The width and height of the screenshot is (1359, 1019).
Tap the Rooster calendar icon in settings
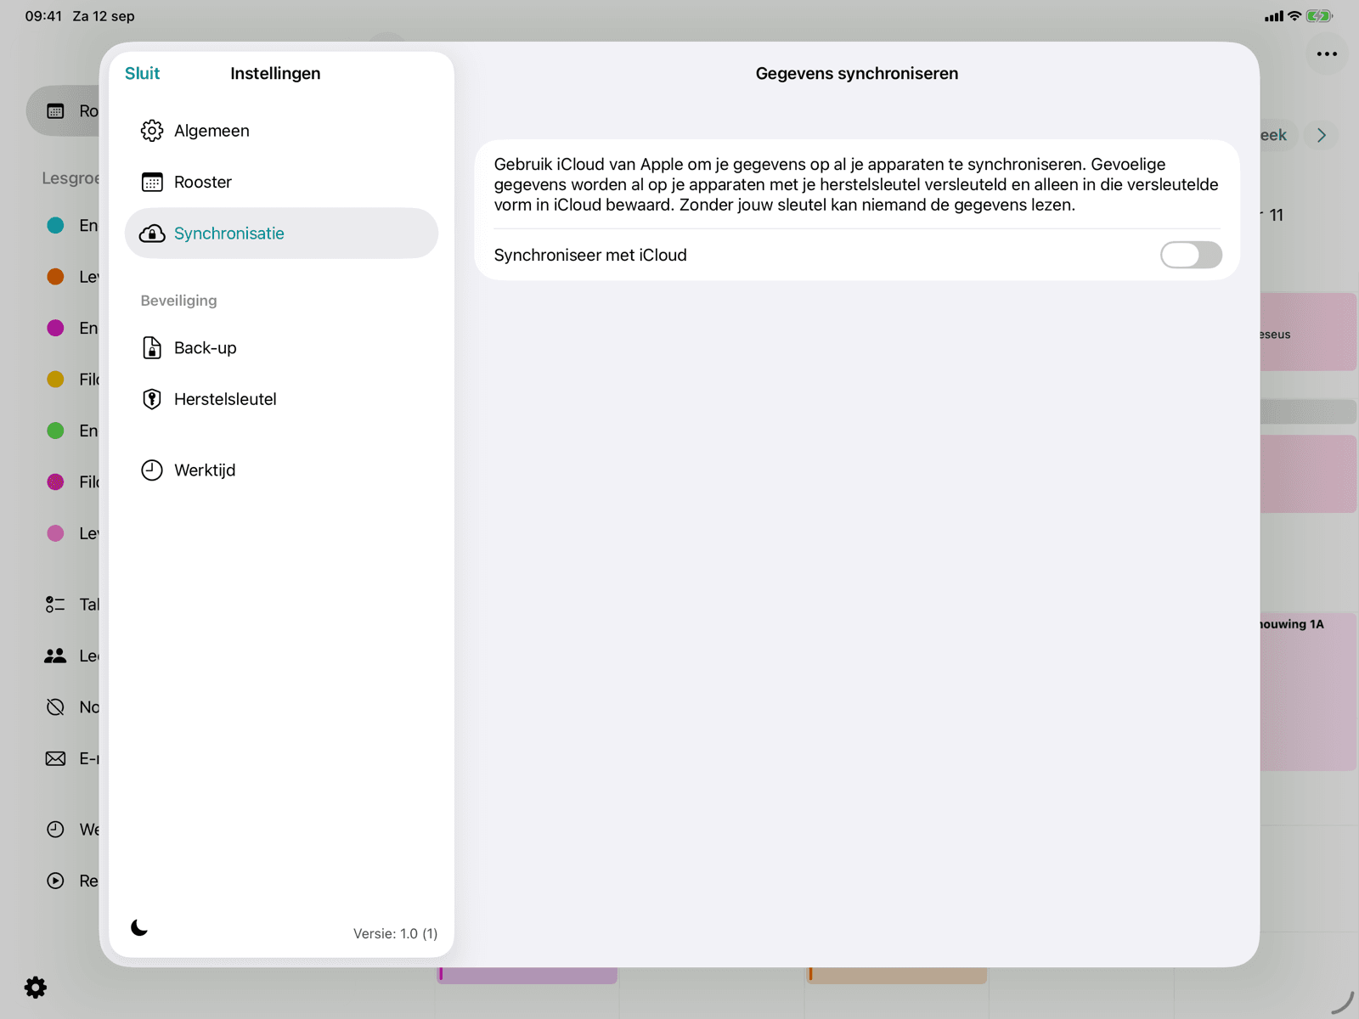click(152, 182)
